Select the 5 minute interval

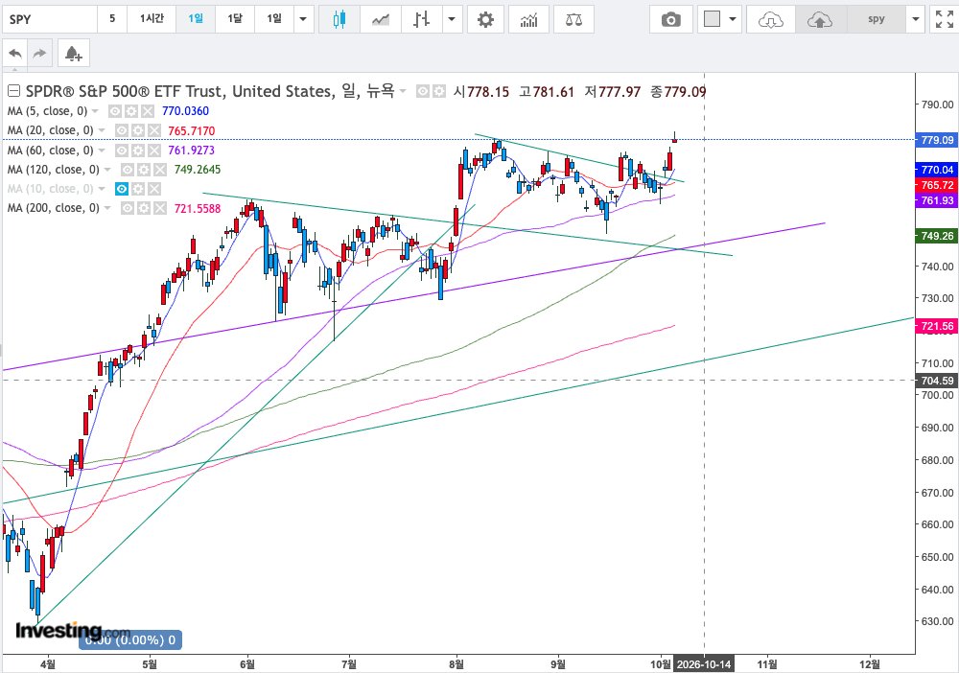coord(112,19)
